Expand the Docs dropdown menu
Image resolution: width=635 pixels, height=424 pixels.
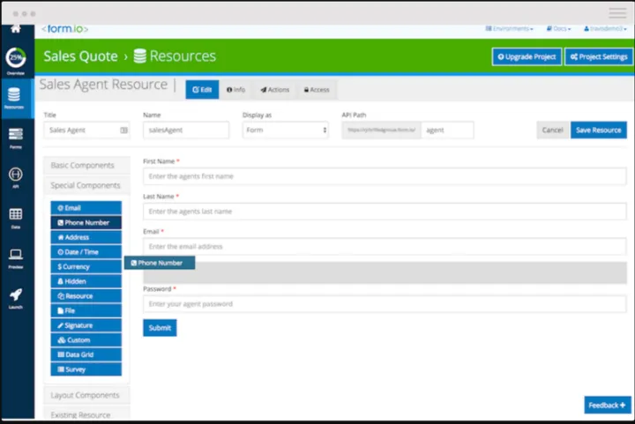click(x=558, y=29)
